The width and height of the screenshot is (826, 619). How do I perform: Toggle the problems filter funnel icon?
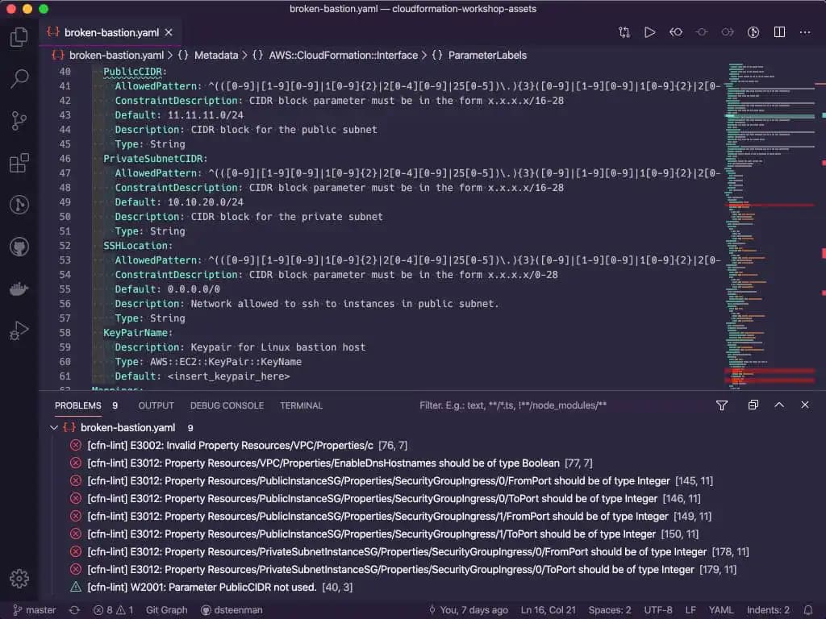(x=722, y=405)
